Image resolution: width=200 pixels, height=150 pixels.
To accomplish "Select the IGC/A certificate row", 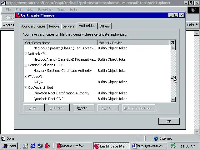I will click(97, 82).
